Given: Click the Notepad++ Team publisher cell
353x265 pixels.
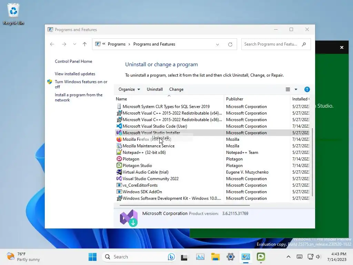Looking at the screenshot, I should (242, 152).
